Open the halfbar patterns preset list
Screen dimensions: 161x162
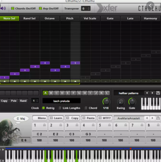coord(129,93)
